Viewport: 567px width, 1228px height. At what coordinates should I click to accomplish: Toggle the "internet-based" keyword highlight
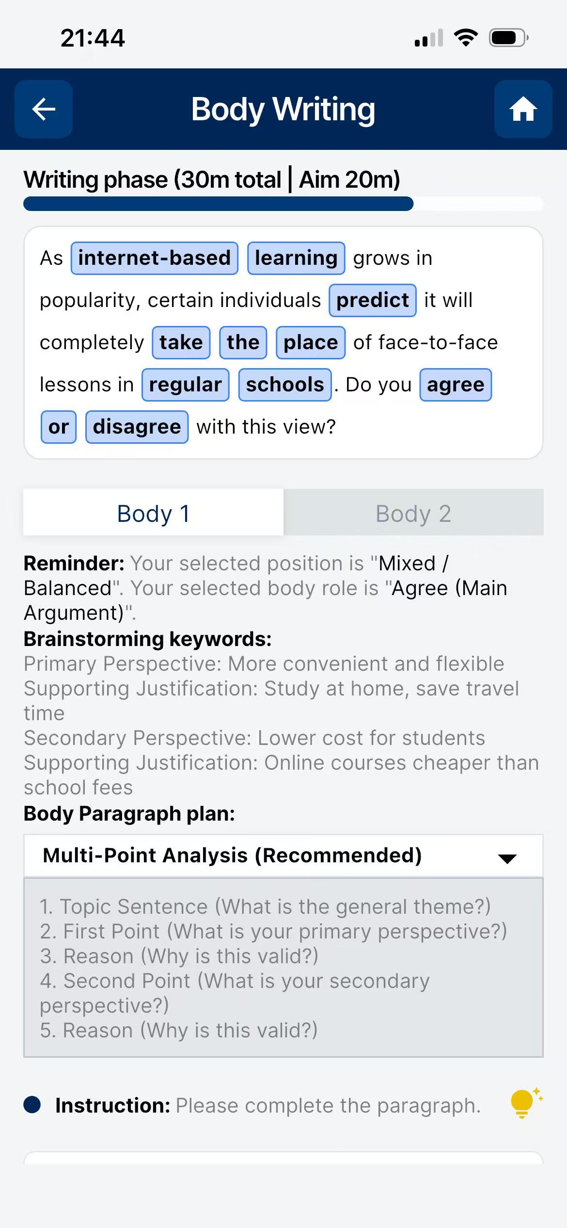pyautogui.click(x=155, y=258)
